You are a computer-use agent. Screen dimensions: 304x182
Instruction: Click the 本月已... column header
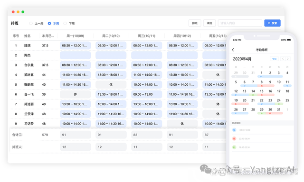point(48,36)
